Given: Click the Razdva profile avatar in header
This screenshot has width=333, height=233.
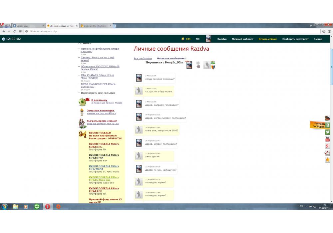Looking at the screenshot, I should point(208,39).
